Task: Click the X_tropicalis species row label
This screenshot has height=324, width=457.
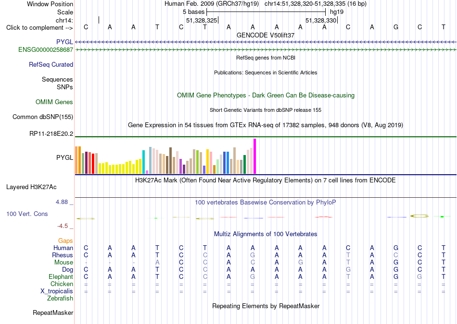Action: point(57,291)
